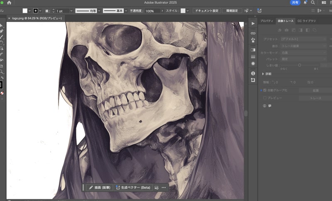The image size is (332, 201).
Task: Open the notifications bell
Action: 305,2
